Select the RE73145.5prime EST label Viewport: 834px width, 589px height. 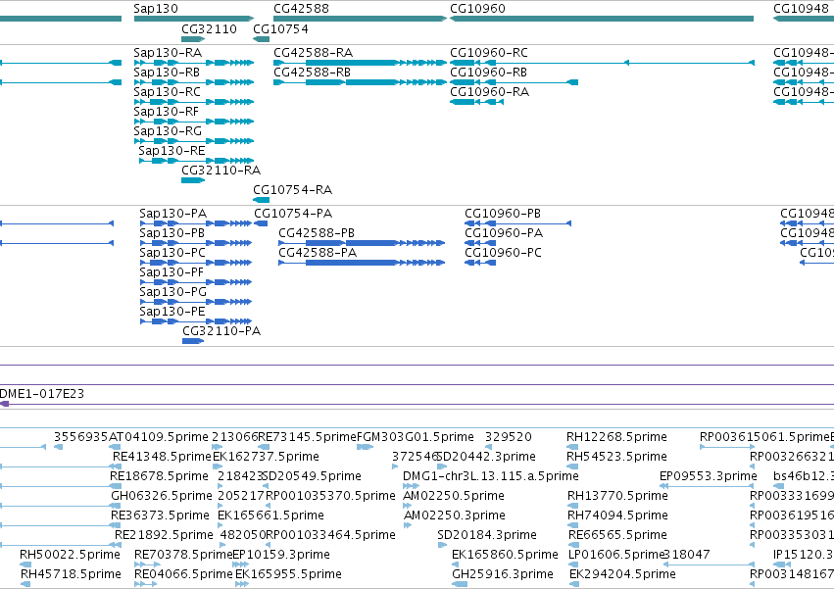click(307, 437)
